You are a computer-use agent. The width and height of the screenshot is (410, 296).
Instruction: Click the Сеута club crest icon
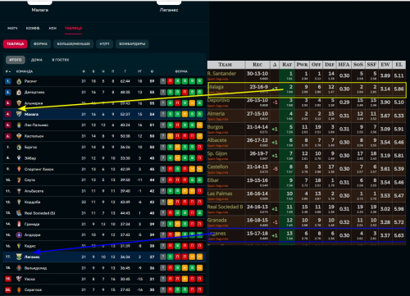click(x=19, y=180)
